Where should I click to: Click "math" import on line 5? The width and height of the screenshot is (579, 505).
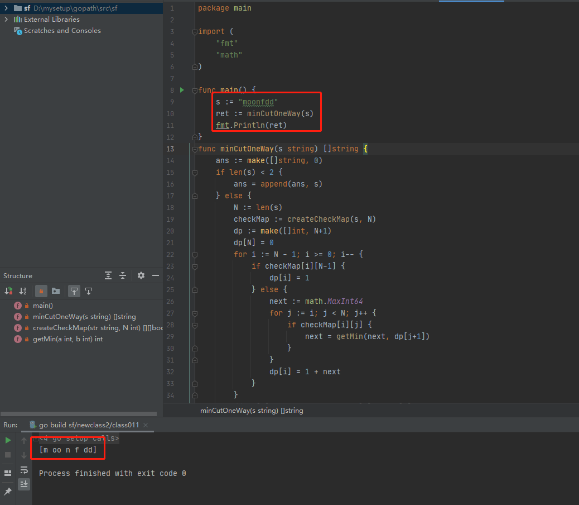click(229, 55)
